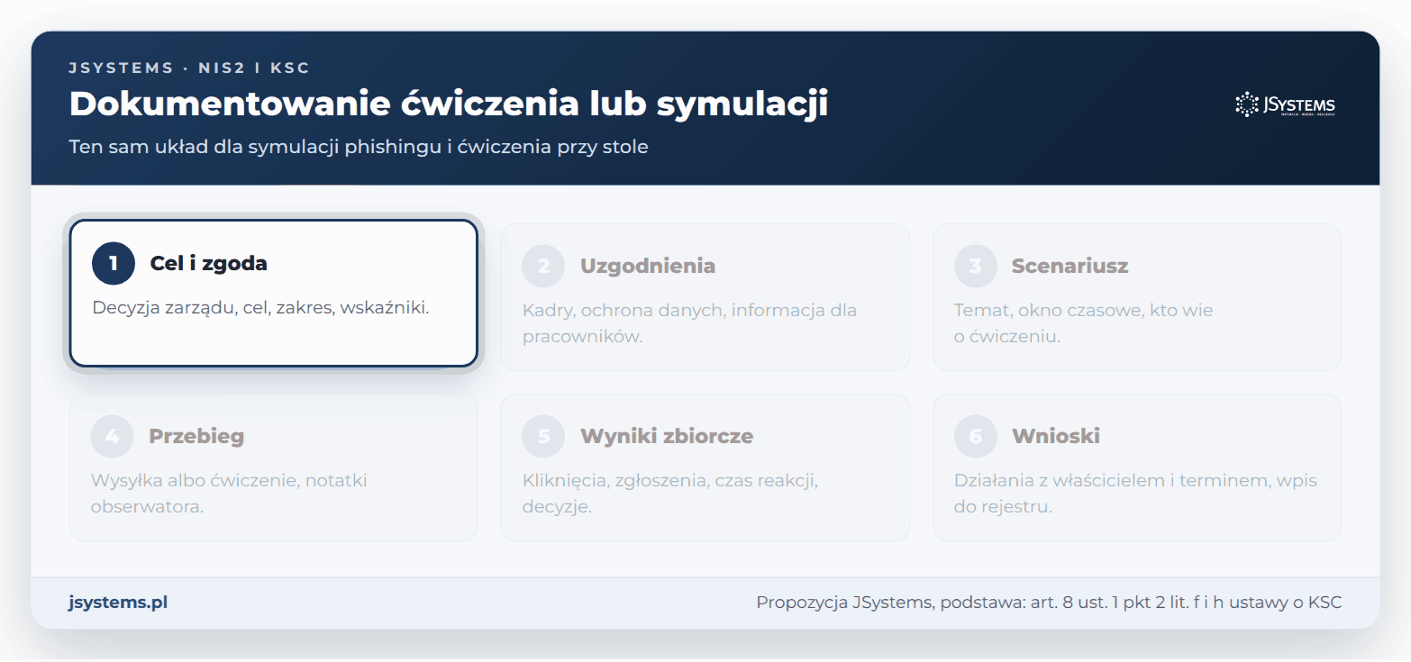The height and width of the screenshot is (662, 1411).
Task: Click the "Przebieg" card title
Action: click(196, 436)
